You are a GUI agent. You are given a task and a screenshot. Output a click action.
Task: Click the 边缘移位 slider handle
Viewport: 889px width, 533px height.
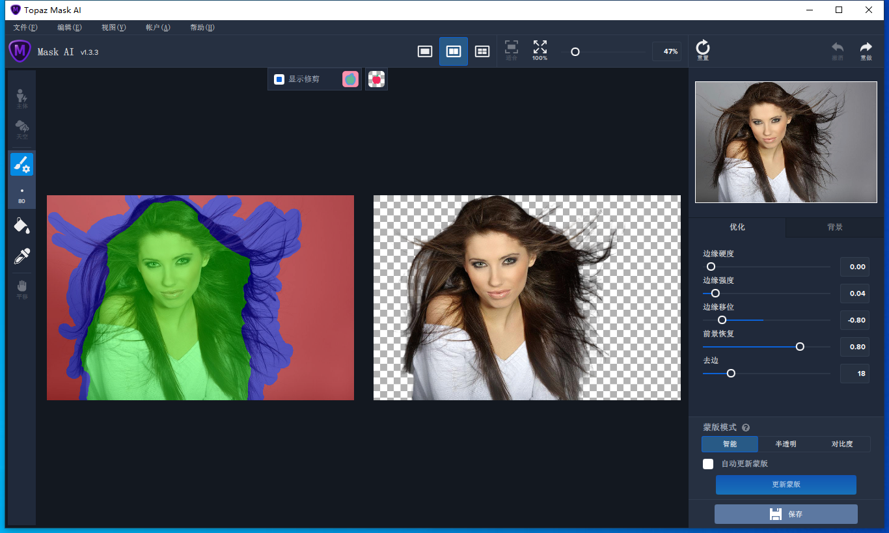pos(722,320)
